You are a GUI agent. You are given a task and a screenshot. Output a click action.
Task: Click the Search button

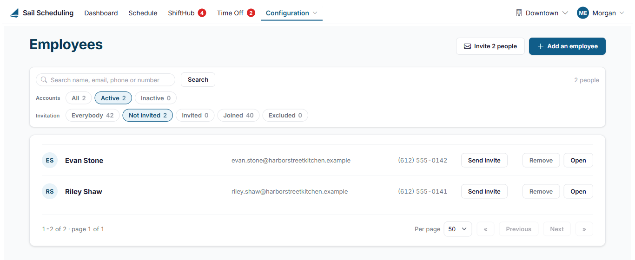coord(198,80)
